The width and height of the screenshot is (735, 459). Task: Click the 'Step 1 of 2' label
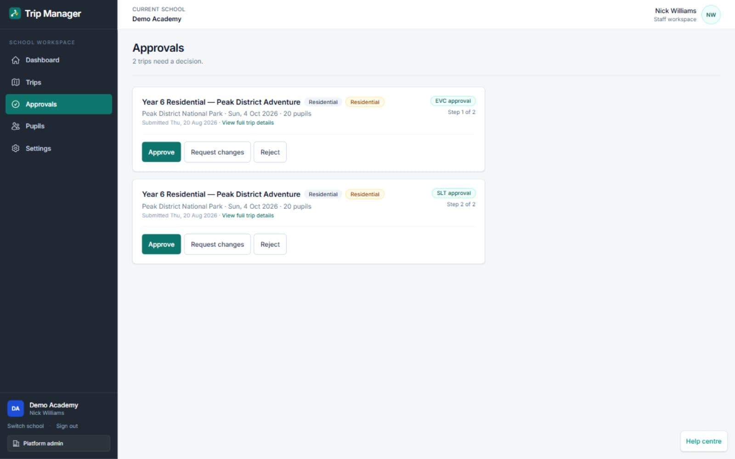coord(462,112)
